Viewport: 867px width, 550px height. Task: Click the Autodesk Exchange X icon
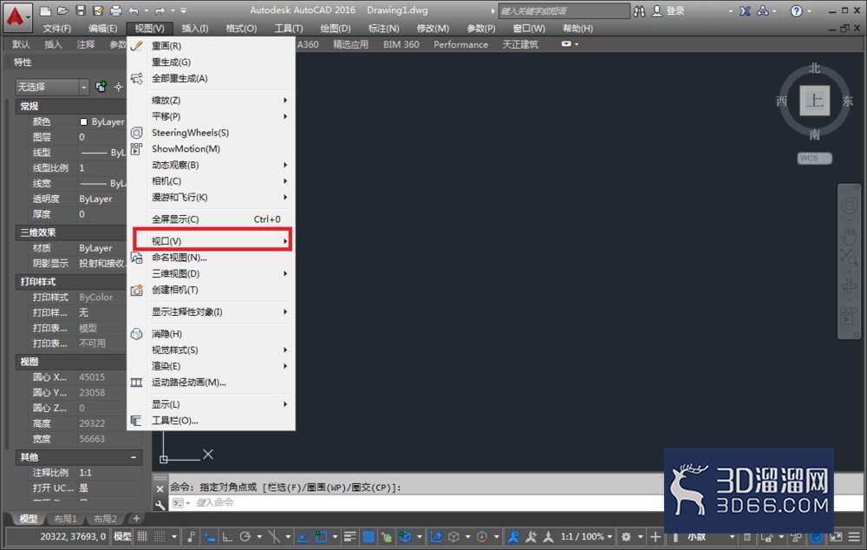[x=745, y=11]
